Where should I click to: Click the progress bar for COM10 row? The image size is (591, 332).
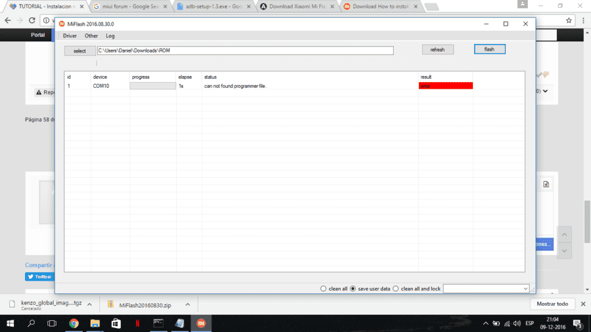coord(152,86)
